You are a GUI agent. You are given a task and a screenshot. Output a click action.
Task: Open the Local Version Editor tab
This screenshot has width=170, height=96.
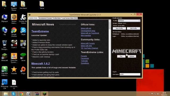(70, 18)
